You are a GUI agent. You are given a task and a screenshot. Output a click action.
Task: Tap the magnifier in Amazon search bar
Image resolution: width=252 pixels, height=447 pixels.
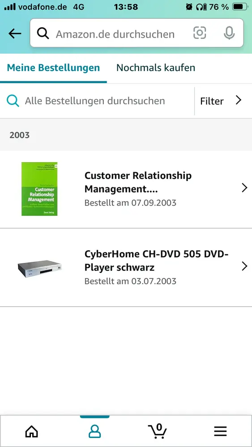[43, 34]
